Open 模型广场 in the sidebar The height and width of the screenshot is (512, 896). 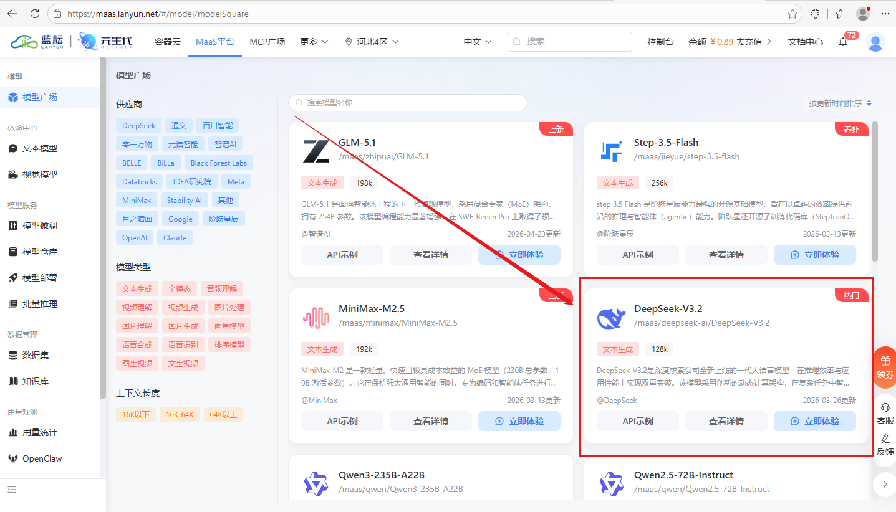[x=50, y=97]
